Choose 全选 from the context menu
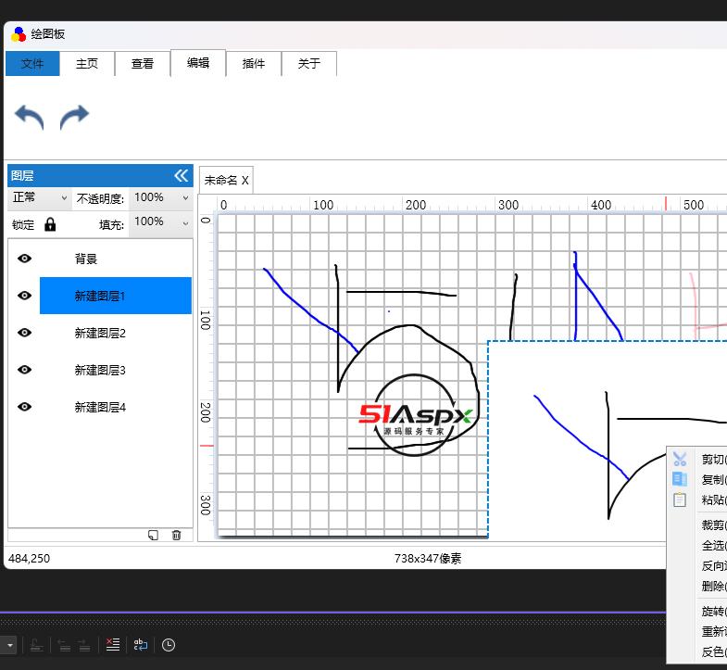This screenshot has height=670, width=727. (713, 546)
